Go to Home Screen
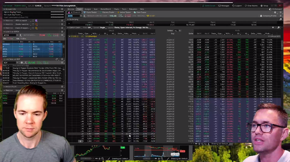The width and height of the screenshot is (290, 162). coord(208,6)
